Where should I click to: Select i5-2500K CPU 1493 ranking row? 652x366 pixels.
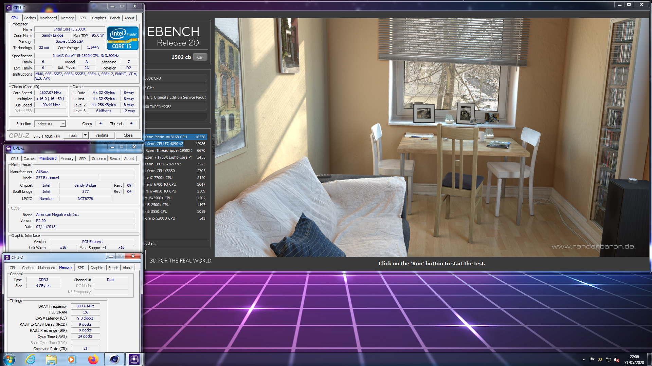coord(176,205)
